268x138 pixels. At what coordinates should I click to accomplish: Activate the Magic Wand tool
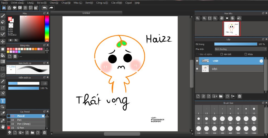click(x=3, y=81)
